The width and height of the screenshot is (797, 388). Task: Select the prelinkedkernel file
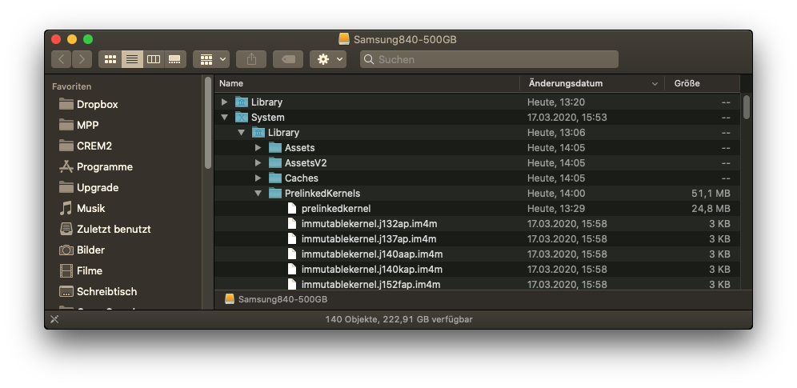pyautogui.click(x=477, y=209)
